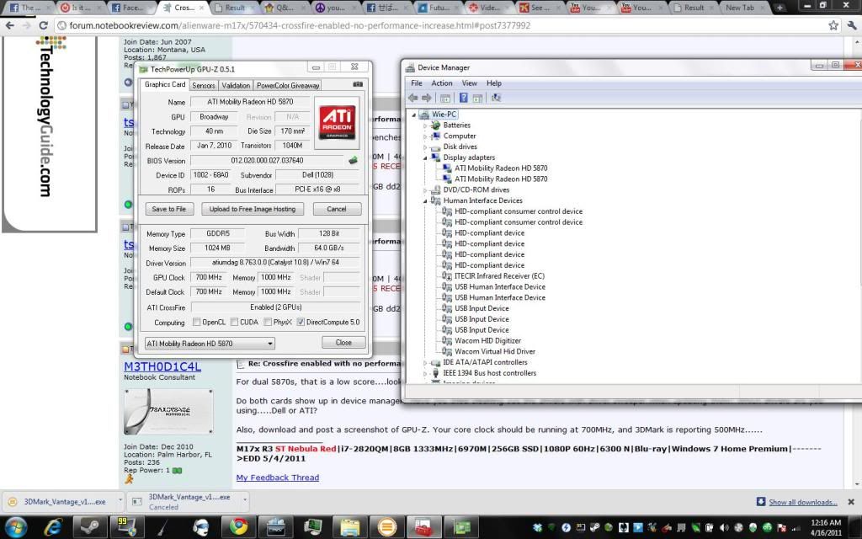The height and width of the screenshot is (539, 862).
Task: Click the M3TH0D1C4L avatar image
Action: 168,411
